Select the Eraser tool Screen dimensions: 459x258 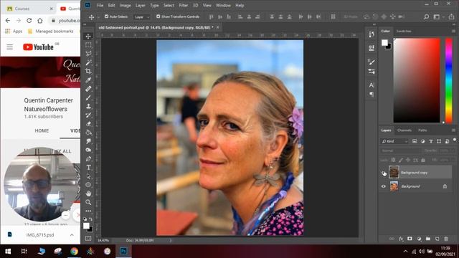click(88, 124)
